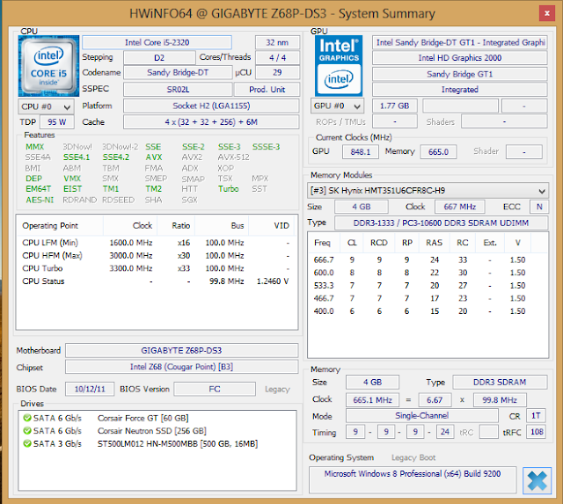Click the DDR3 SDRAM memory type field
The width and height of the screenshot is (563, 504).
pos(500,383)
